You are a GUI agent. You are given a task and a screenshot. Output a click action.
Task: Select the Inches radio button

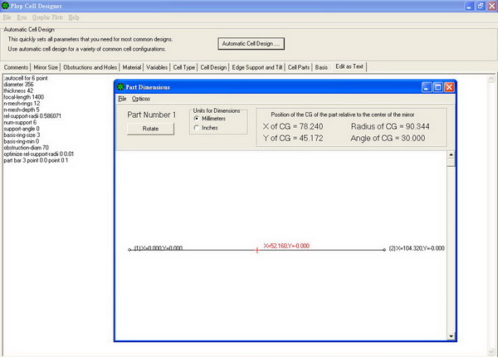[196, 127]
